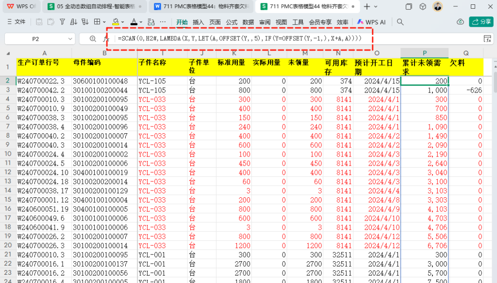The height and width of the screenshot is (283, 497).
Task: Click the fx insert function icon
Action: [106, 39]
